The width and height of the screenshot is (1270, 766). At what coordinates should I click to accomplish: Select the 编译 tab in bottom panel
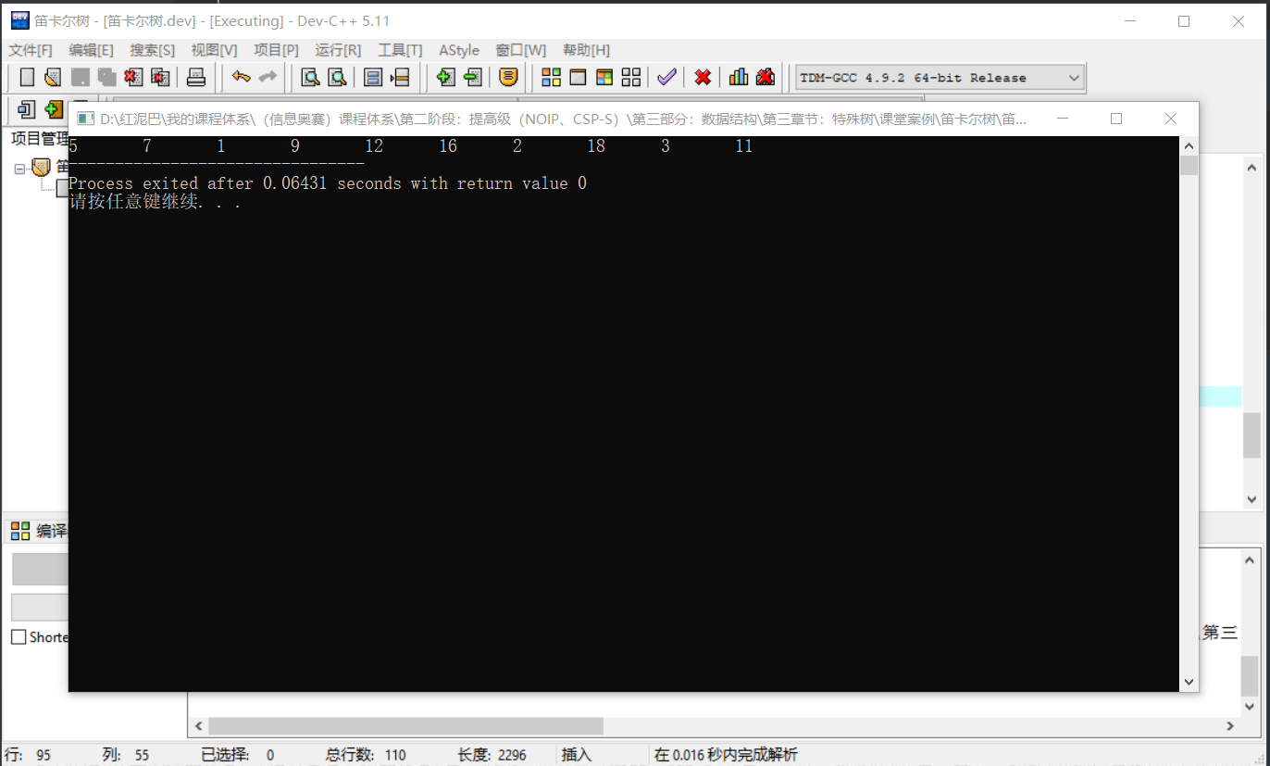click(39, 531)
